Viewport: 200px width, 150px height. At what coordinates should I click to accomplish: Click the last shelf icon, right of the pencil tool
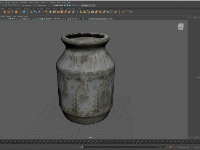point(131,12)
